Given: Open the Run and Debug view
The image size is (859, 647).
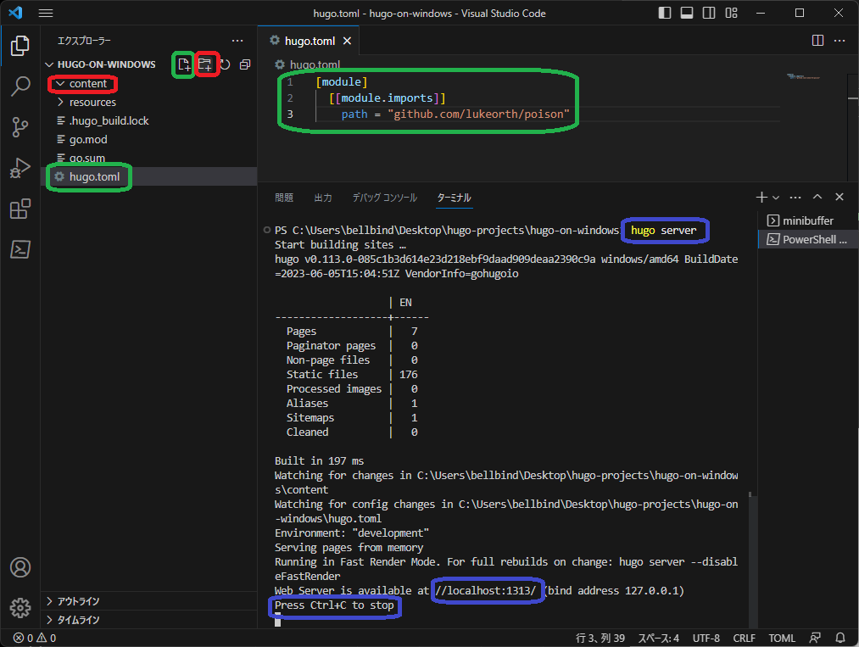Looking at the screenshot, I should point(20,168).
